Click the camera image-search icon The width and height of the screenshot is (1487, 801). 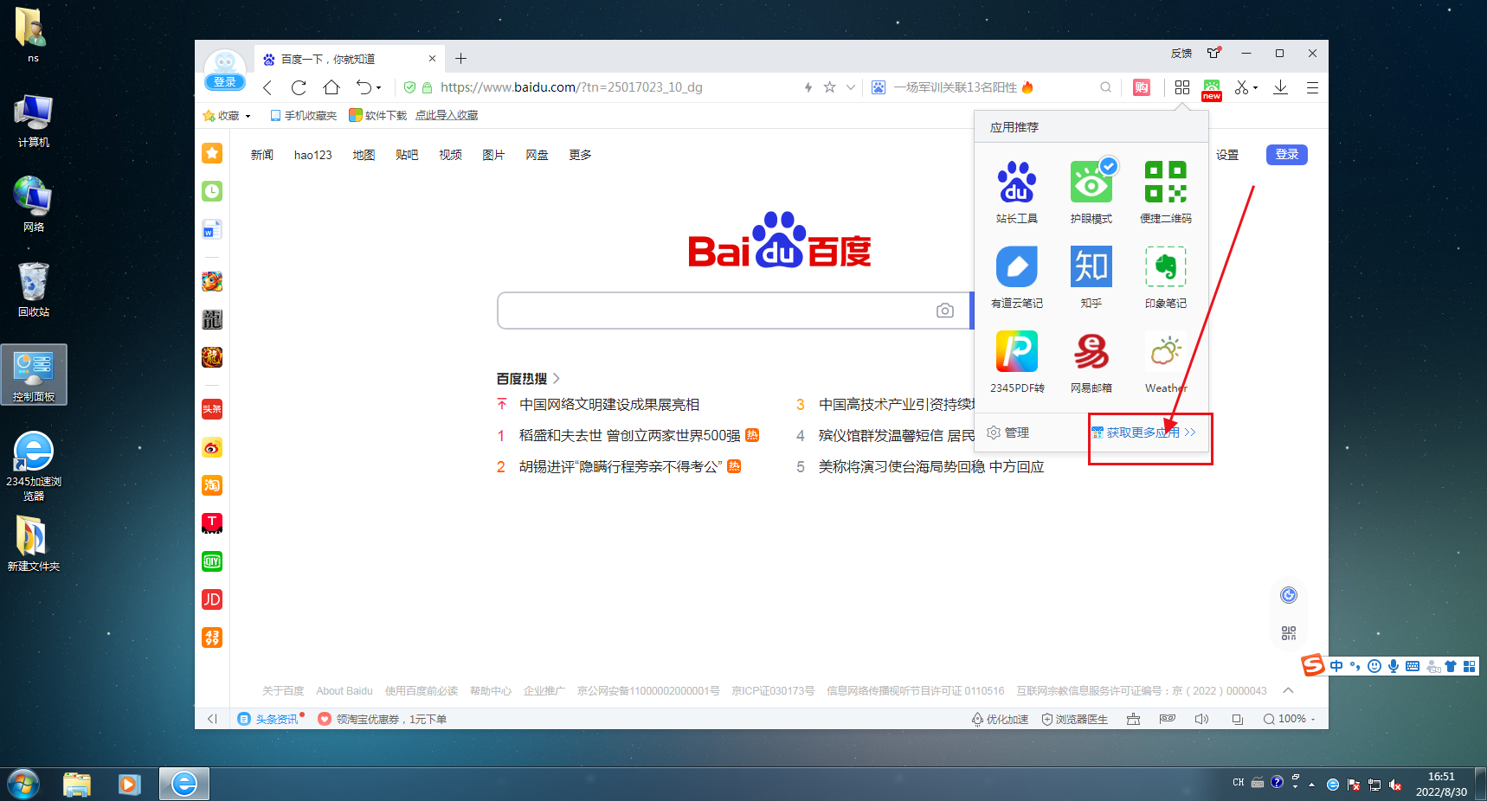[945, 311]
